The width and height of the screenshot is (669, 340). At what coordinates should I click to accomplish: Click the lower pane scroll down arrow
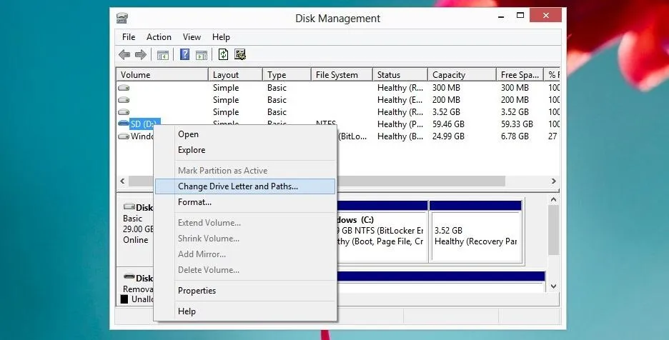(553, 286)
